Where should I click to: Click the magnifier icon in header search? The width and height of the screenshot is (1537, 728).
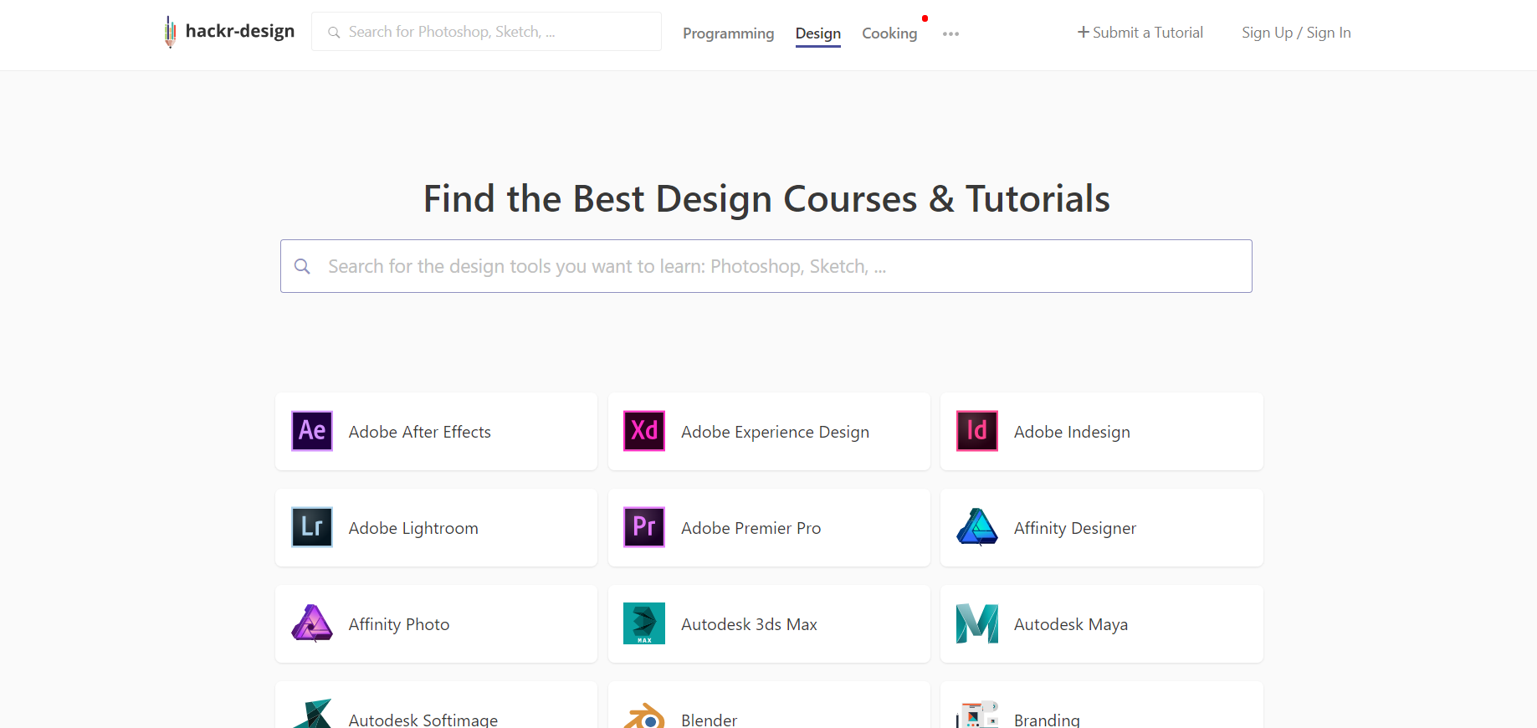coord(334,33)
